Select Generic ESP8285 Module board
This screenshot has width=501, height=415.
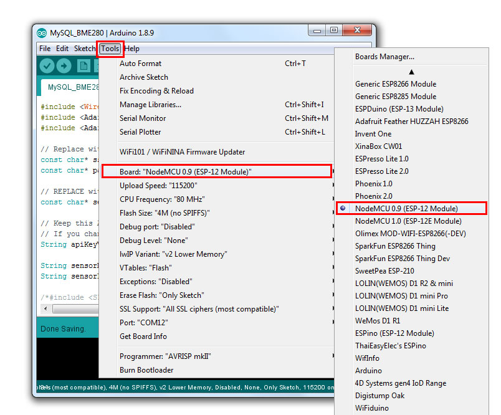pyautogui.click(x=411, y=97)
